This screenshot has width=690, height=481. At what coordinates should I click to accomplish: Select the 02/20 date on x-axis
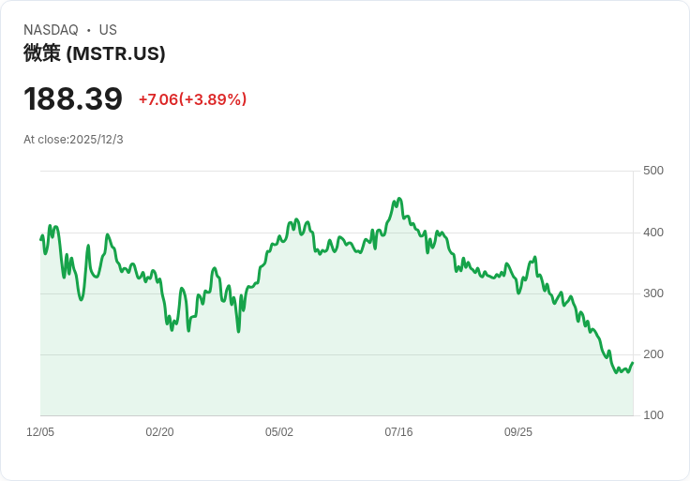159,432
